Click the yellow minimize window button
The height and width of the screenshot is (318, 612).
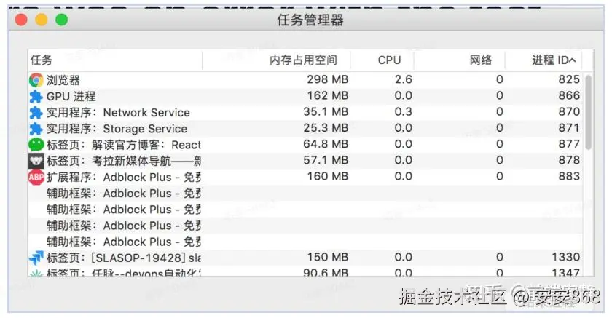[41, 20]
